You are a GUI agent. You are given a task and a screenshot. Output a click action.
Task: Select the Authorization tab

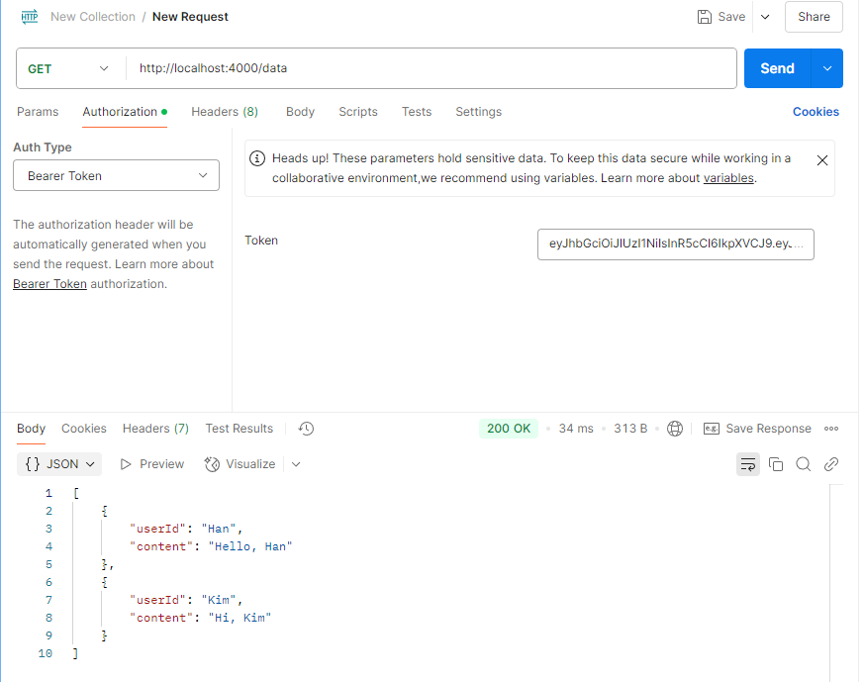pos(125,112)
